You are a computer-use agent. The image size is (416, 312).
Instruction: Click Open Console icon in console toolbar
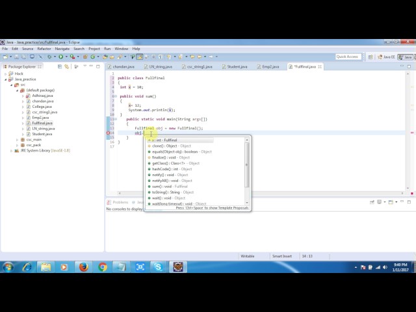pyautogui.click(x=391, y=202)
